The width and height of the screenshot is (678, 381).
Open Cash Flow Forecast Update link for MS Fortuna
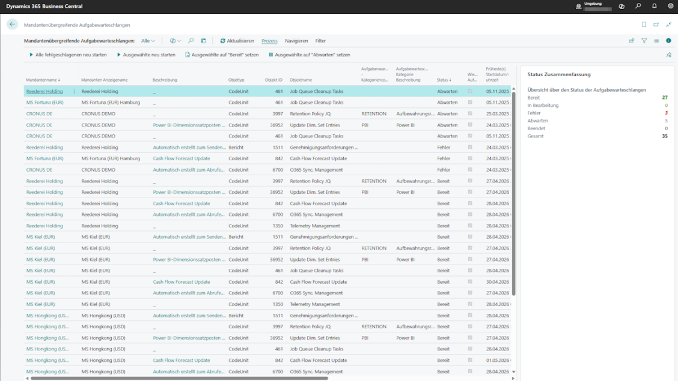point(181,158)
